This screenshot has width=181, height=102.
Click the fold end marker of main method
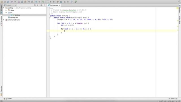[x=50, y=37]
